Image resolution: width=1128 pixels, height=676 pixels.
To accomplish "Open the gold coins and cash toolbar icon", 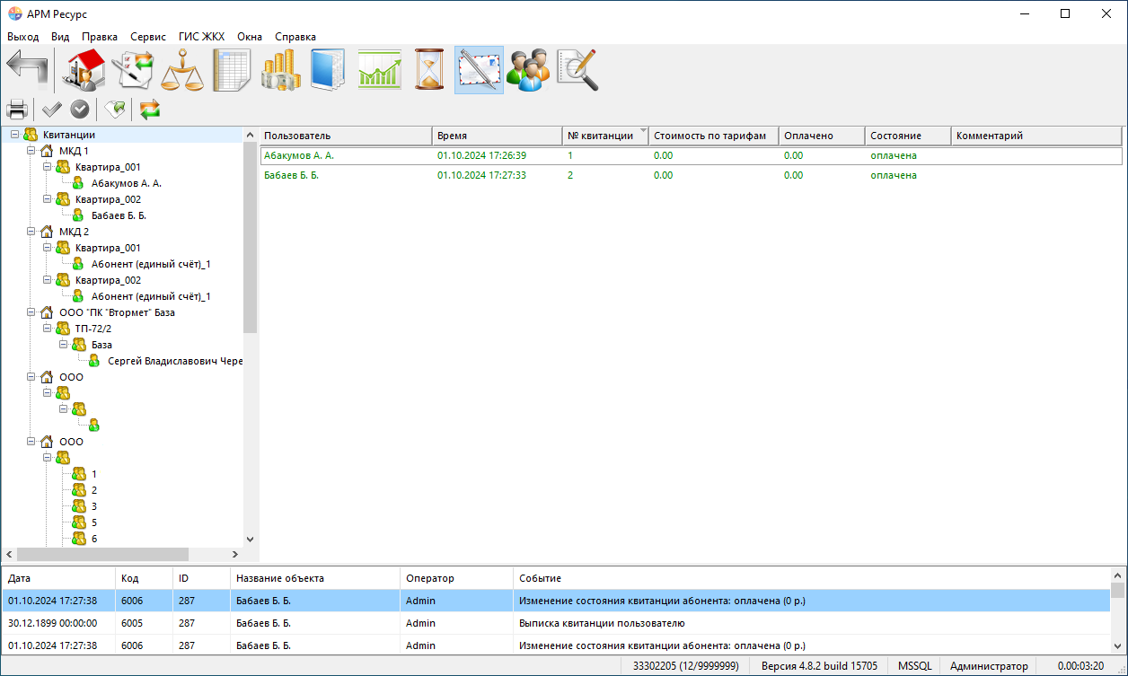I will click(281, 69).
